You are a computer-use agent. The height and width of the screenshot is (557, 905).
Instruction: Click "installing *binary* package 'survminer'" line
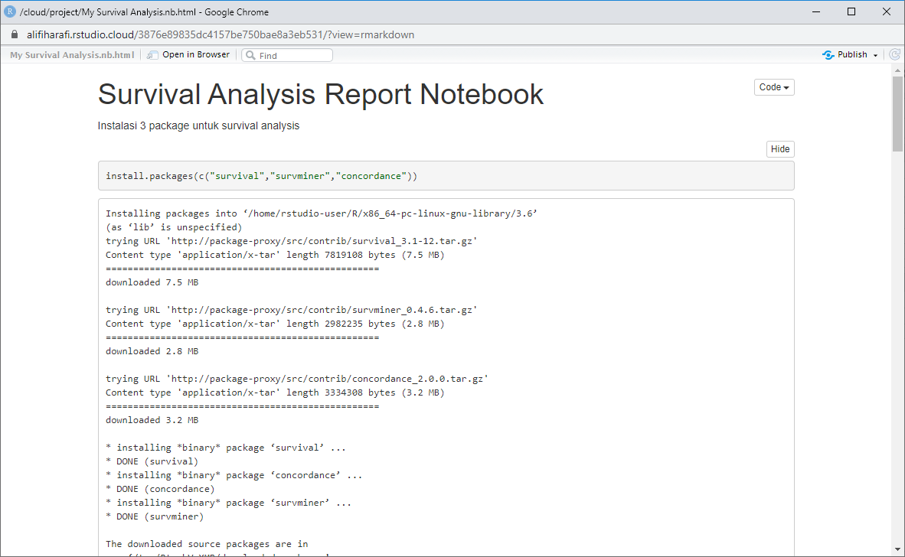229,503
